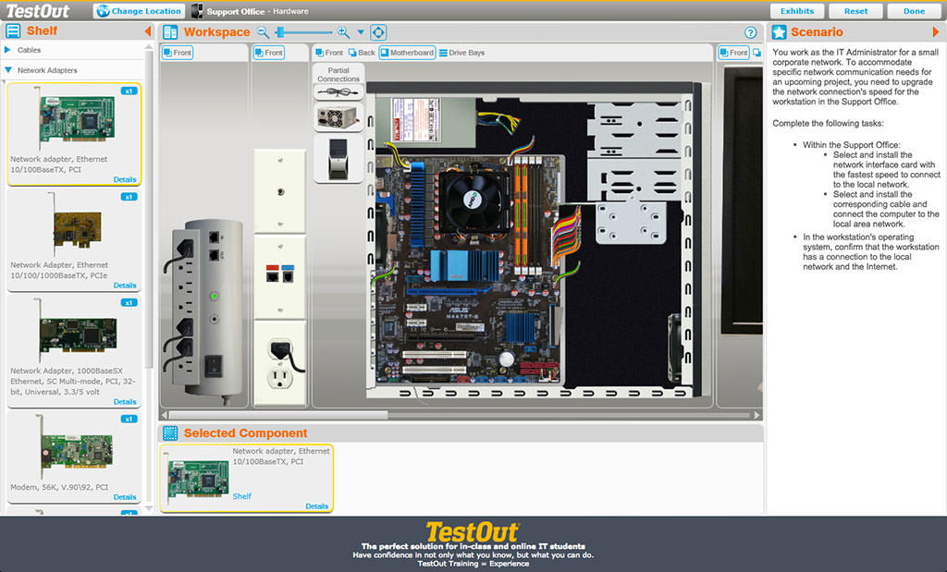
Task: Click the zoom in magnifier icon
Action: pyautogui.click(x=344, y=32)
